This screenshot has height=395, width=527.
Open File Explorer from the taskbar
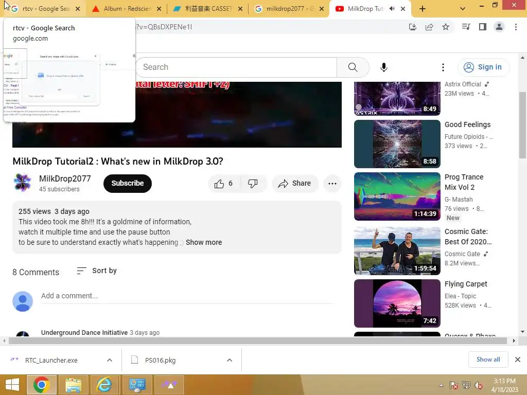coord(73,385)
